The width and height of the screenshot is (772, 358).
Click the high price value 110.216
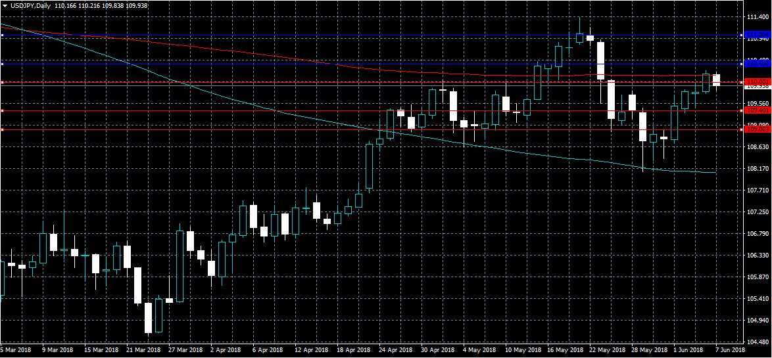[x=89, y=6]
